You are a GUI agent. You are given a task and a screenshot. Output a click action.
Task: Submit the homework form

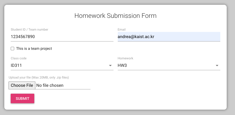click(22, 98)
